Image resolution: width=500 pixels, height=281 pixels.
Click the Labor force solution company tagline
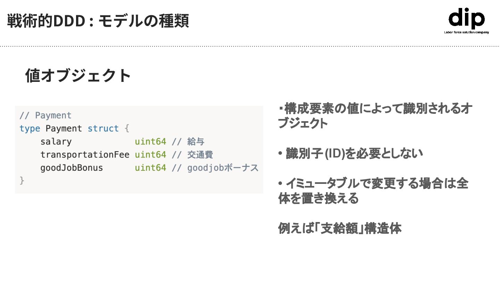click(466, 32)
